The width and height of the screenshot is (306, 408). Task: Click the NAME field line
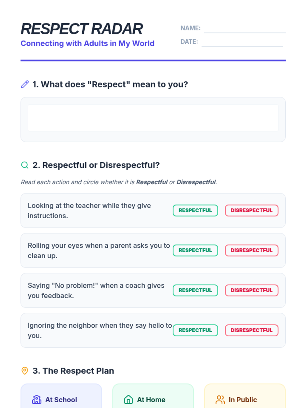pyautogui.click(x=245, y=29)
